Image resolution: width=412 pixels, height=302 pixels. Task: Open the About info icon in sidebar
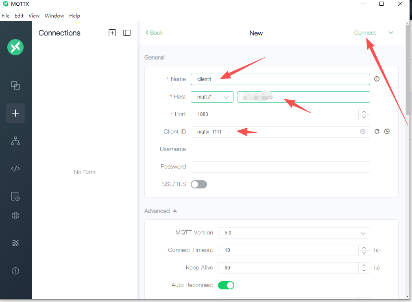pos(15,271)
